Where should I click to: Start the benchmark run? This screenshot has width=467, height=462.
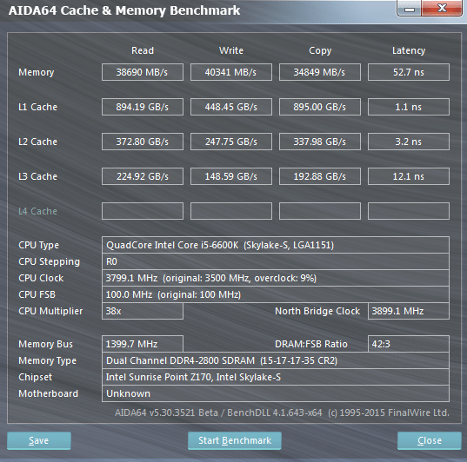235,440
